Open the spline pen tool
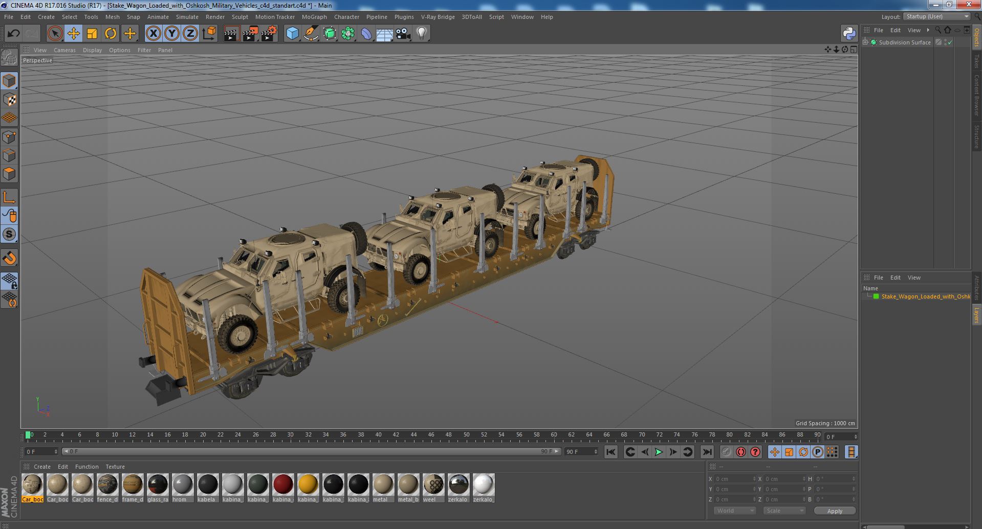 coord(311,34)
